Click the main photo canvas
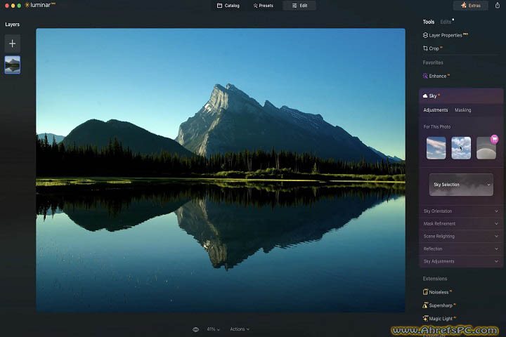The height and width of the screenshot is (337, 506). tap(221, 171)
